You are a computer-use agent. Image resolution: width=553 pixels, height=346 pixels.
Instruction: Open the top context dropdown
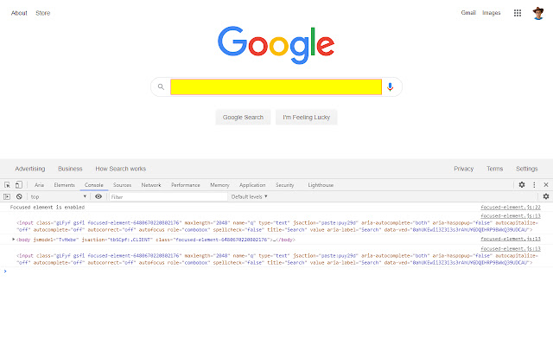(58, 196)
